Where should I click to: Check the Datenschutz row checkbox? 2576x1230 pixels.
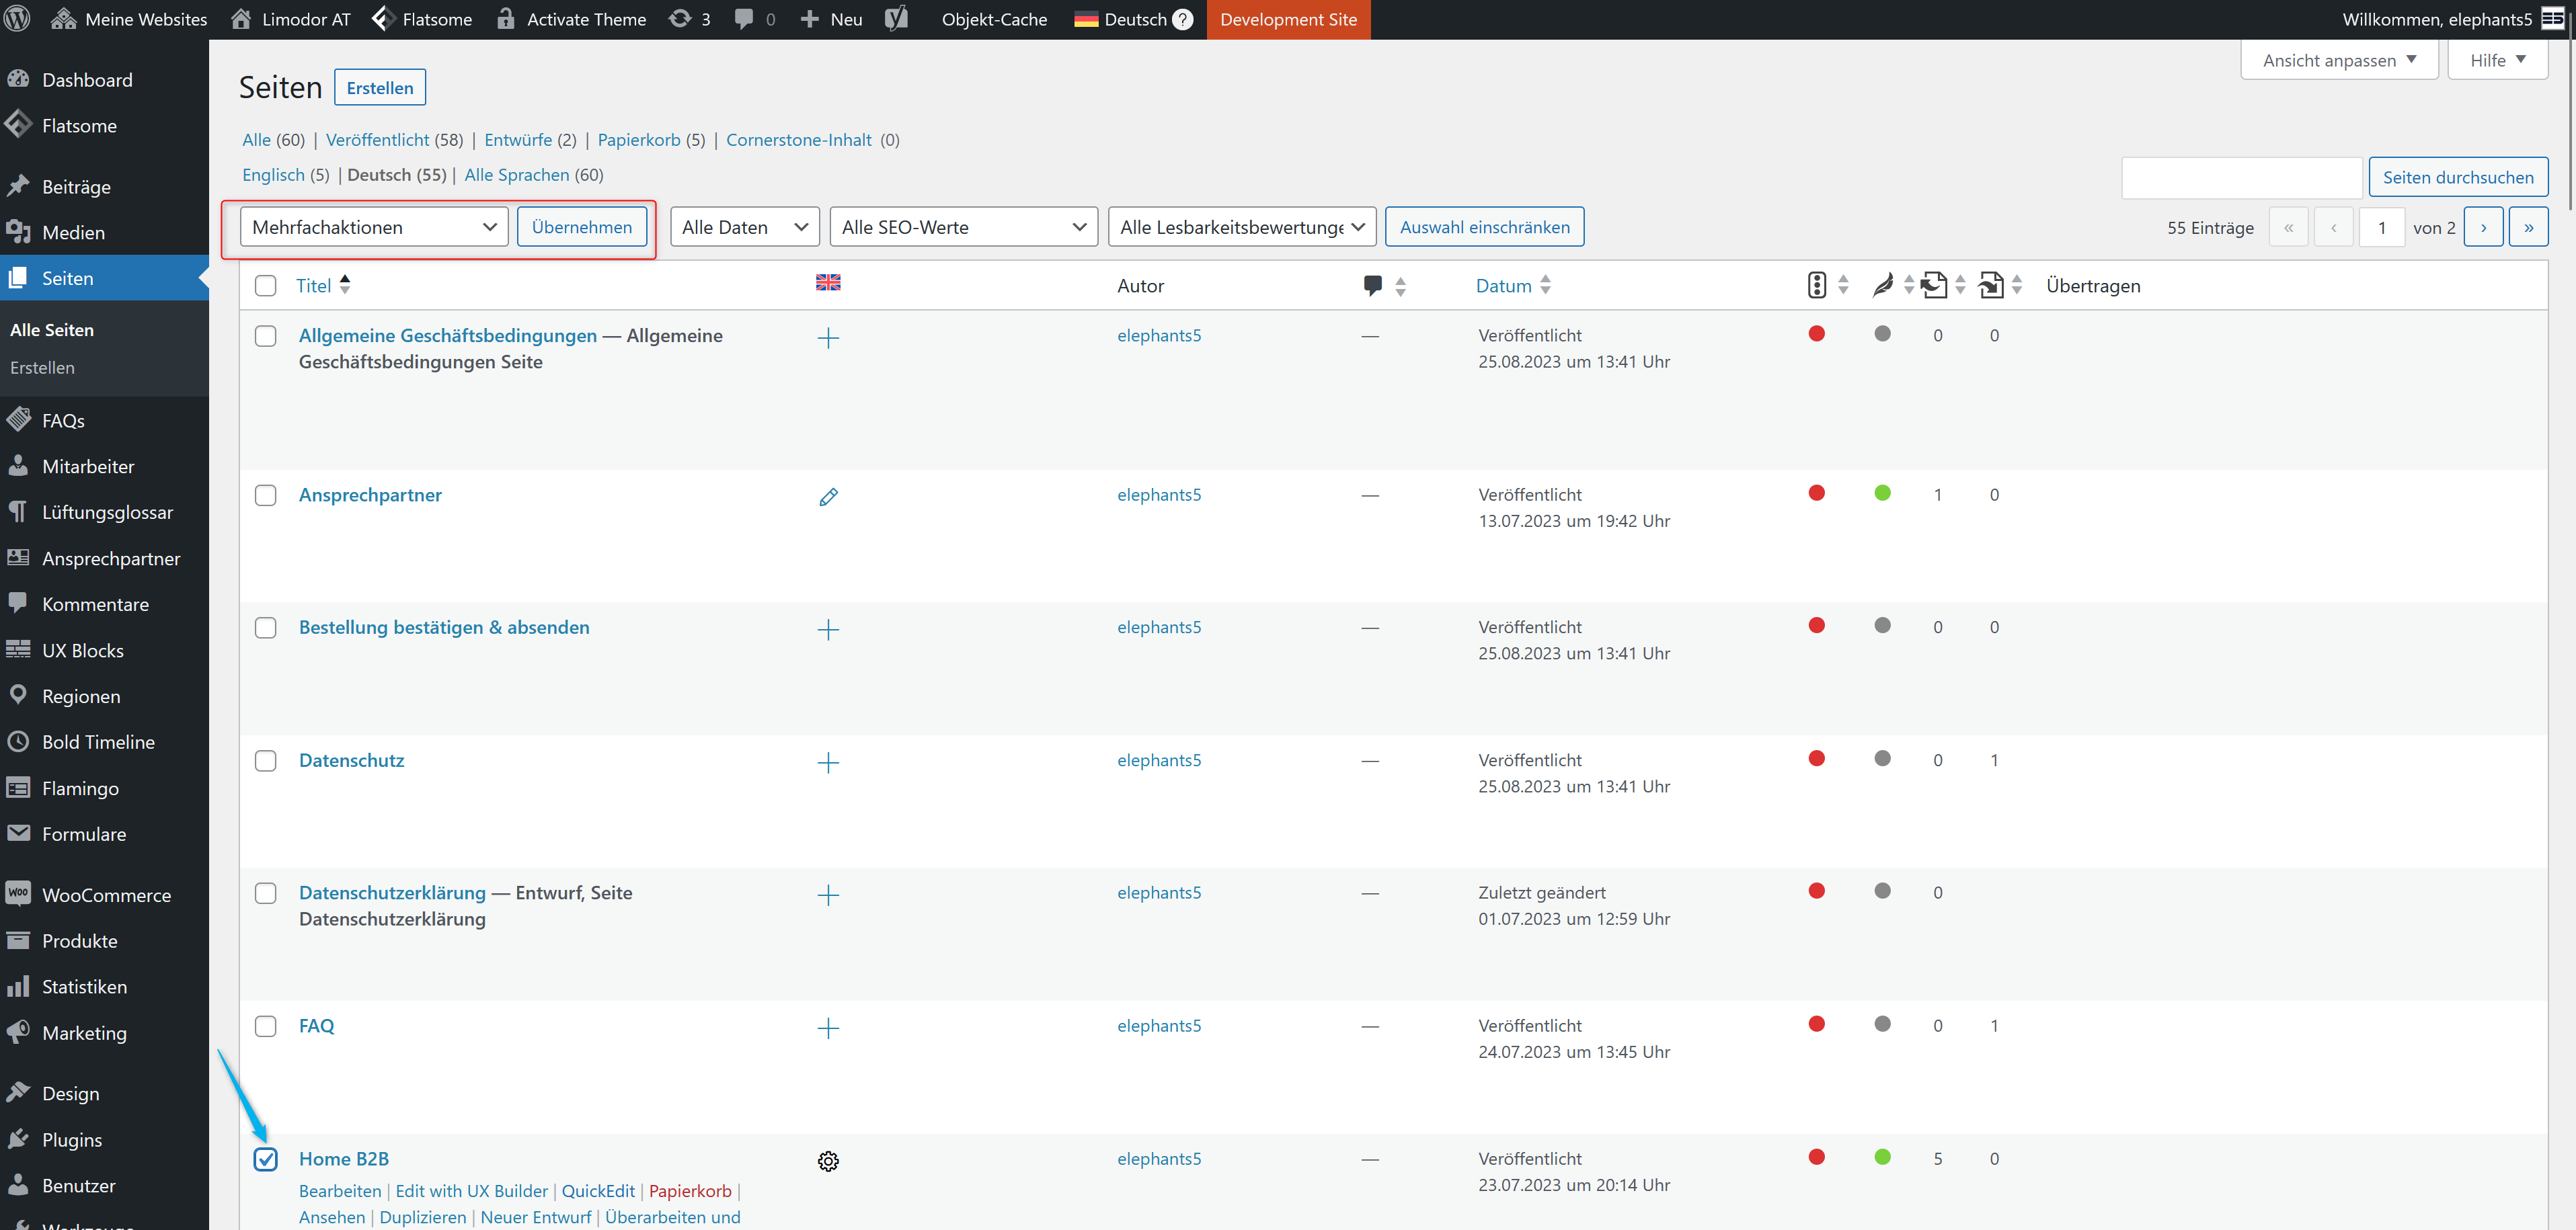click(265, 760)
